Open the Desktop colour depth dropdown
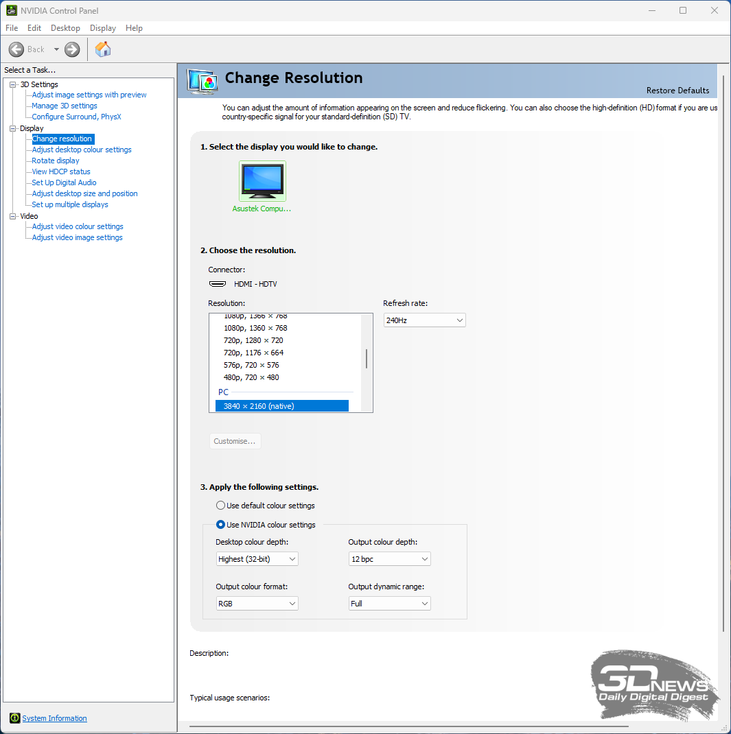 tap(257, 559)
